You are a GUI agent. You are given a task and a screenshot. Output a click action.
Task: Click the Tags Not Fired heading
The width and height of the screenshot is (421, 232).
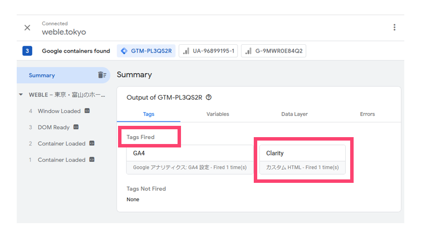[x=146, y=189]
